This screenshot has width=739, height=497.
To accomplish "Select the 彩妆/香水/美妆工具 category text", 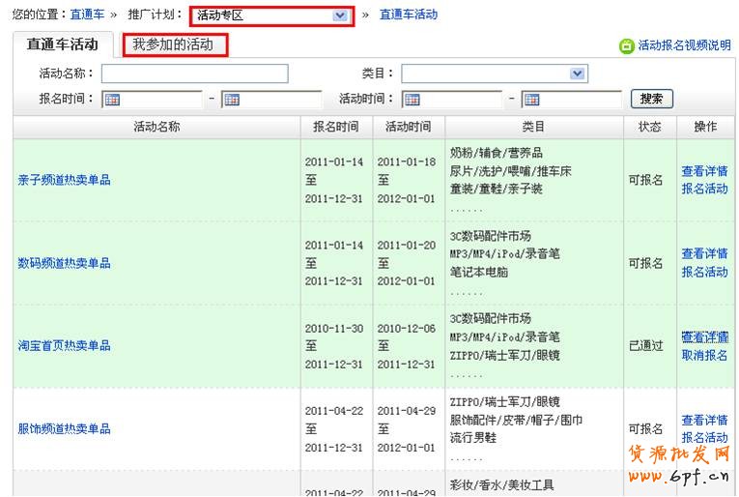I will pos(502,484).
